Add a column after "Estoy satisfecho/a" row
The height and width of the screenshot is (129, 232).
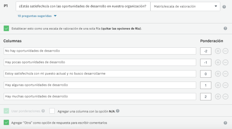pos(218,74)
